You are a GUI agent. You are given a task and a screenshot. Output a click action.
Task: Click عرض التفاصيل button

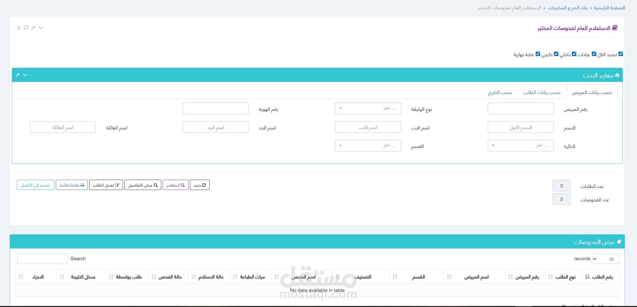(x=143, y=185)
